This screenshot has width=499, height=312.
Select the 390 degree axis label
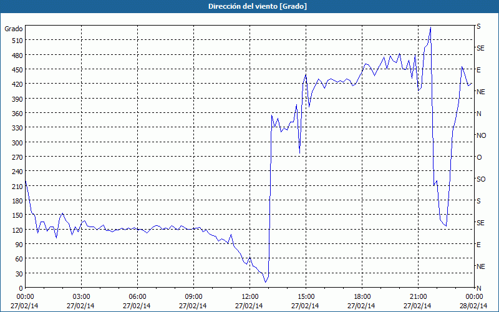point(18,99)
